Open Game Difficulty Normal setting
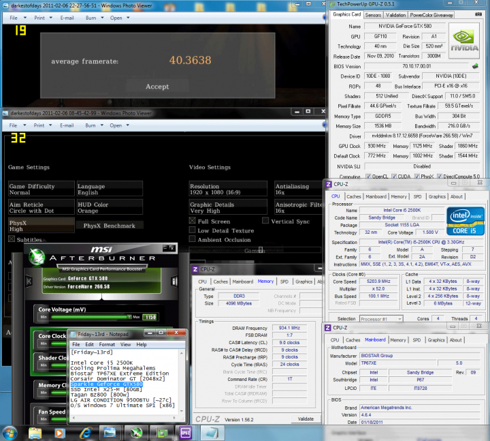 (42, 189)
